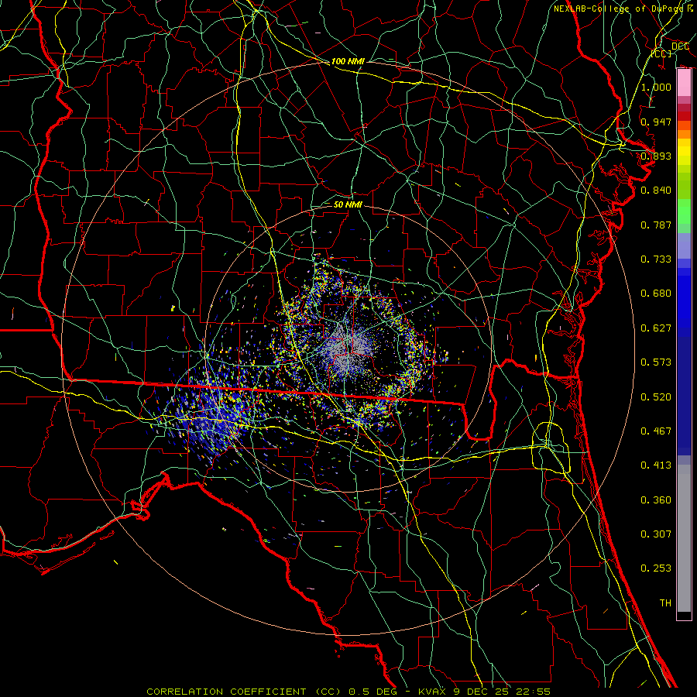The image size is (697, 697).
Task: Click the Correlation Coefficient KVAX caption text
Action: (x=348, y=692)
